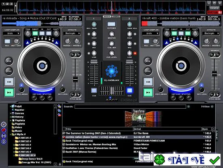Click into the Search input field
This screenshot has height=168, width=223.
(130, 107)
